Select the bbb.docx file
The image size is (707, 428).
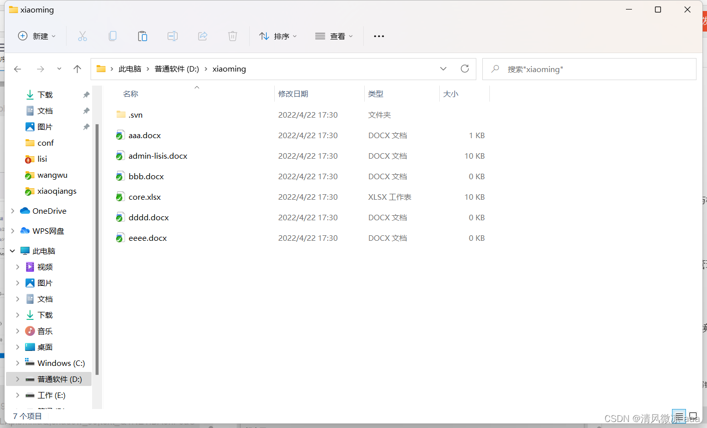click(x=146, y=176)
